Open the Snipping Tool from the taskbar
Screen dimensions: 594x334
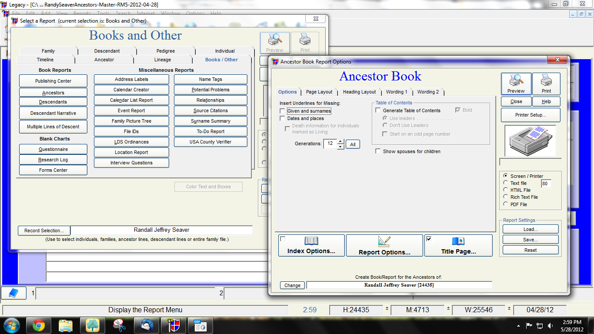[x=120, y=325]
